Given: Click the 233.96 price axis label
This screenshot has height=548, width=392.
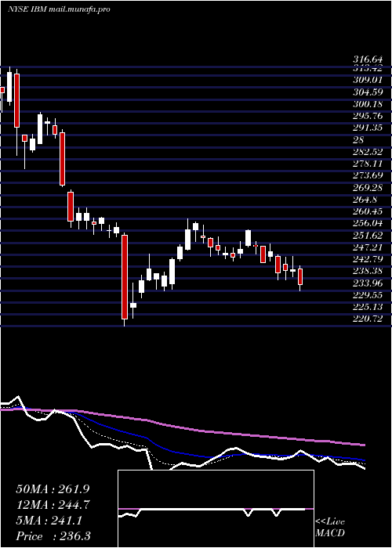Looking at the screenshot, I should pos(368,283).
